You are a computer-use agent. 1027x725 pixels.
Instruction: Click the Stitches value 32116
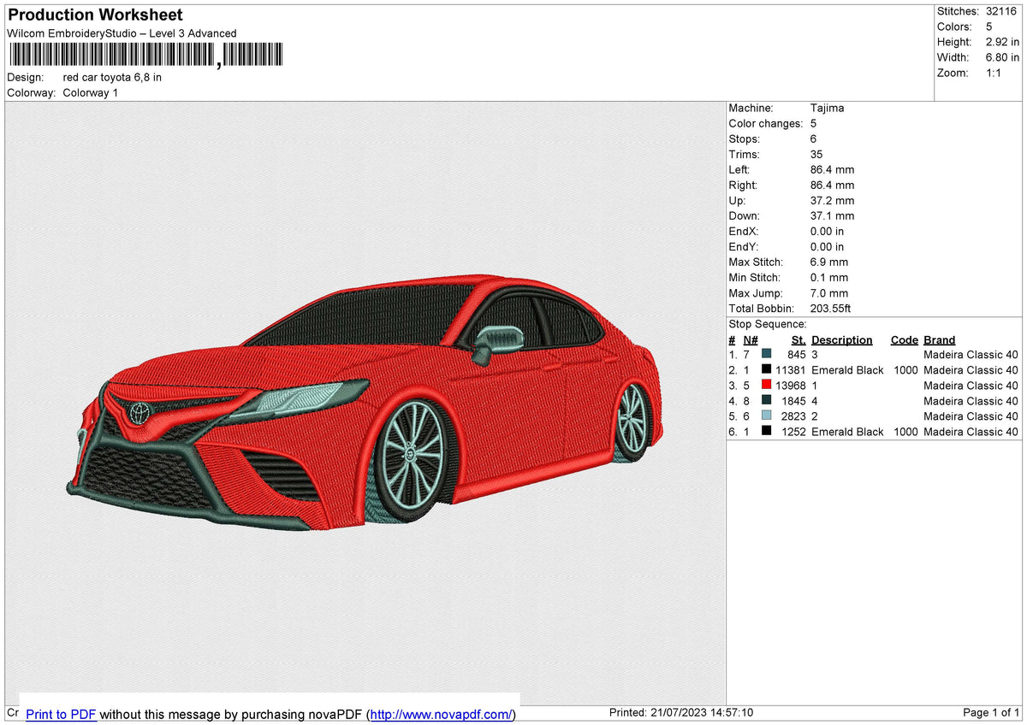[1001, 11]
